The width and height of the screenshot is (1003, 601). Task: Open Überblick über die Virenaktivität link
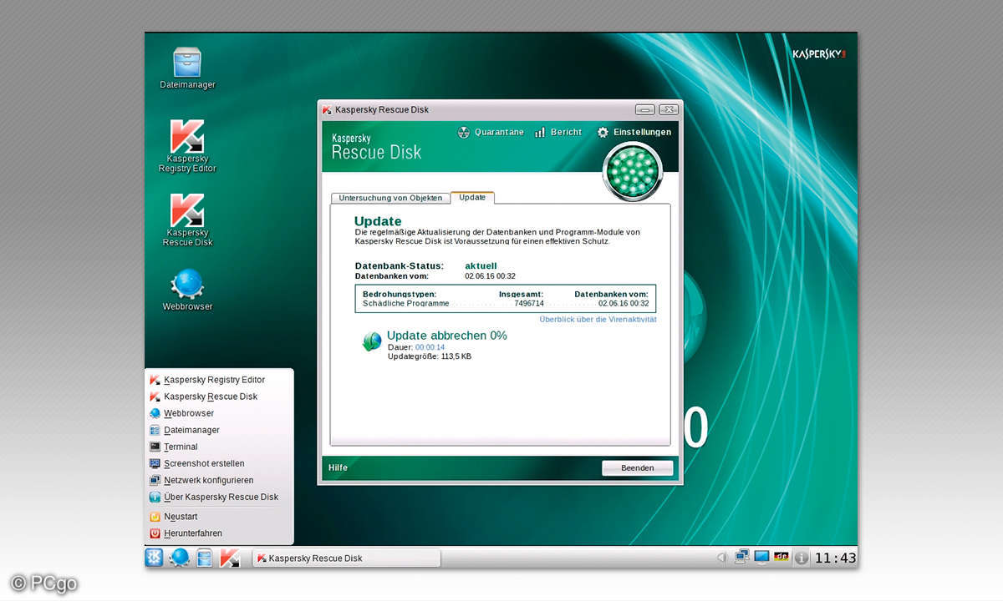pyautogui.click(x=598, y=320)
